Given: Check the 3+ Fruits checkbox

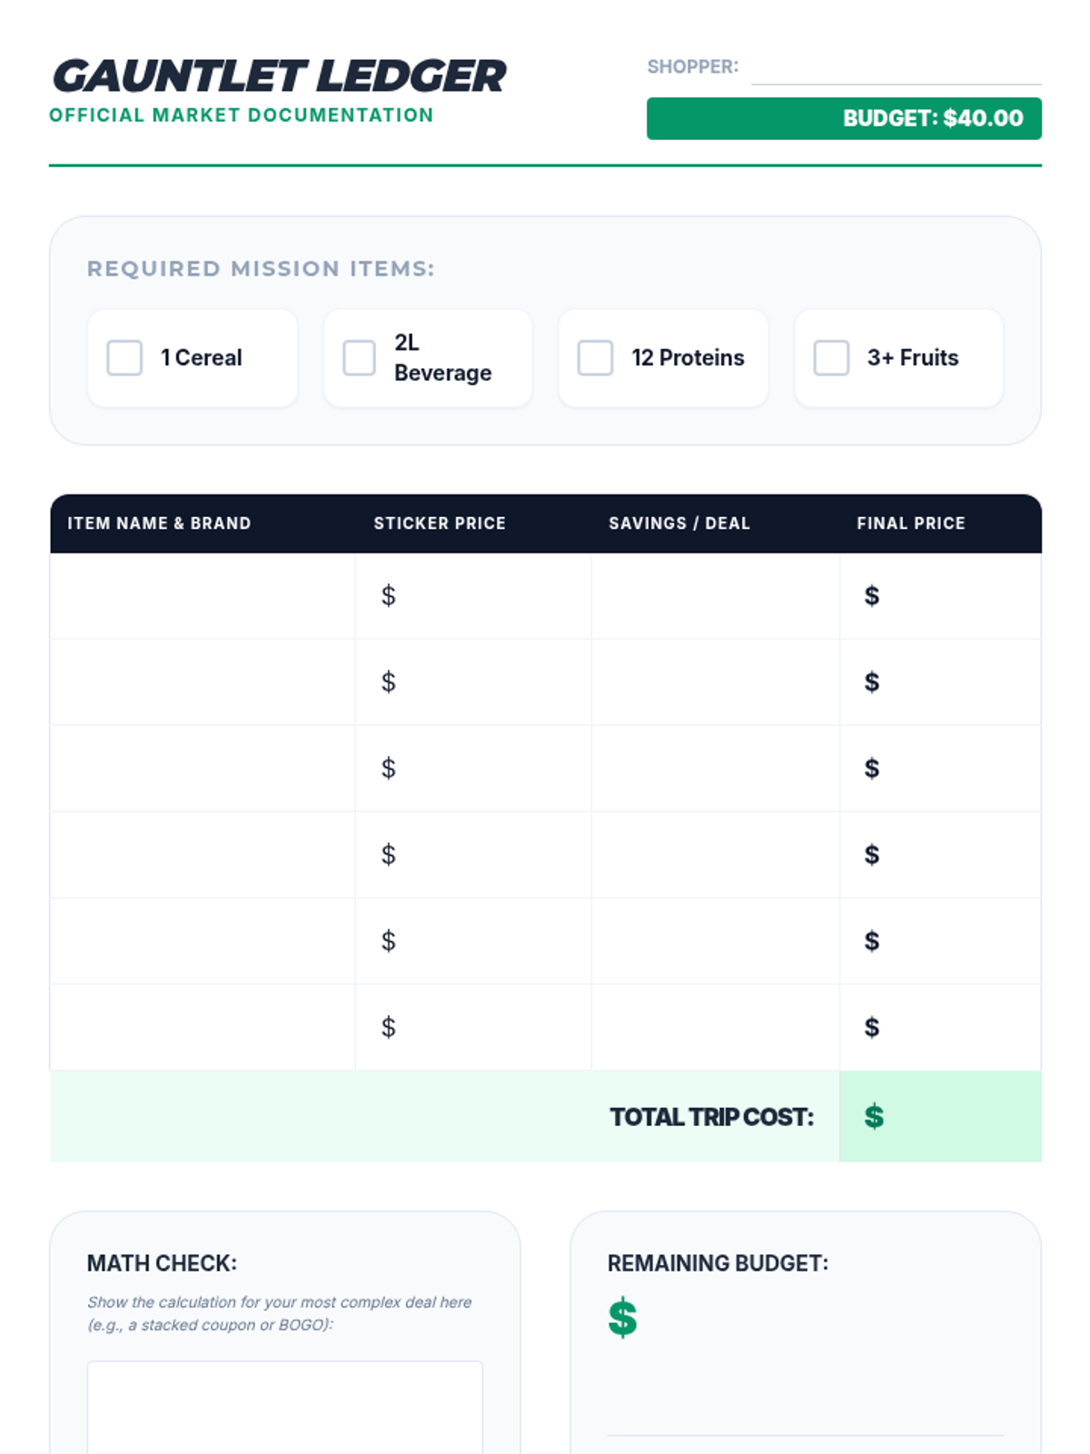Looking at the screenshot, I should [x=830, y=358].
